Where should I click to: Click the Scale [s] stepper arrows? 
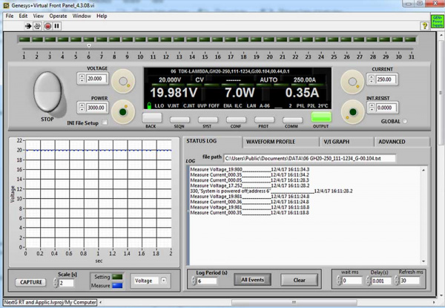coord(56,283)
